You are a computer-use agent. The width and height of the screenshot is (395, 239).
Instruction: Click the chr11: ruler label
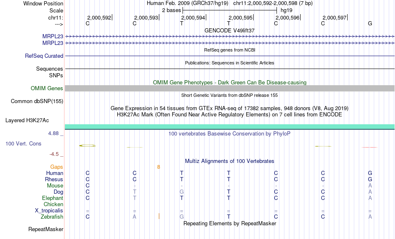point(56,17)
